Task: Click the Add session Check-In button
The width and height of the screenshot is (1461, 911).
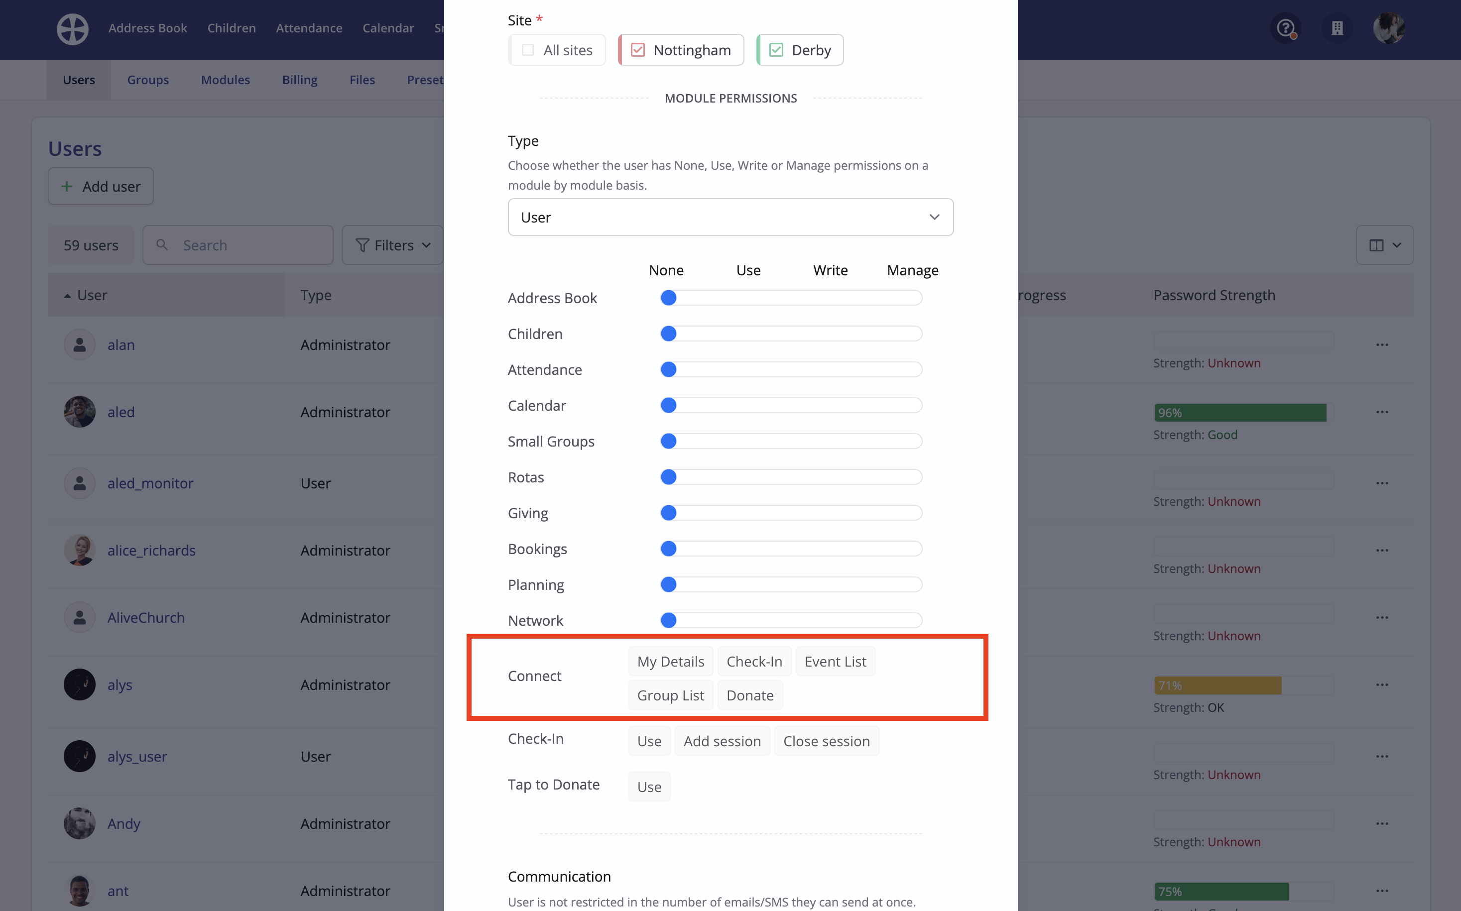Action: tap(722, 741)
